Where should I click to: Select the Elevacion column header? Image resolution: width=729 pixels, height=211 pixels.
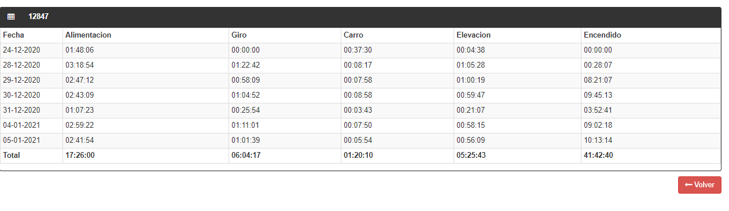point(474,35)
